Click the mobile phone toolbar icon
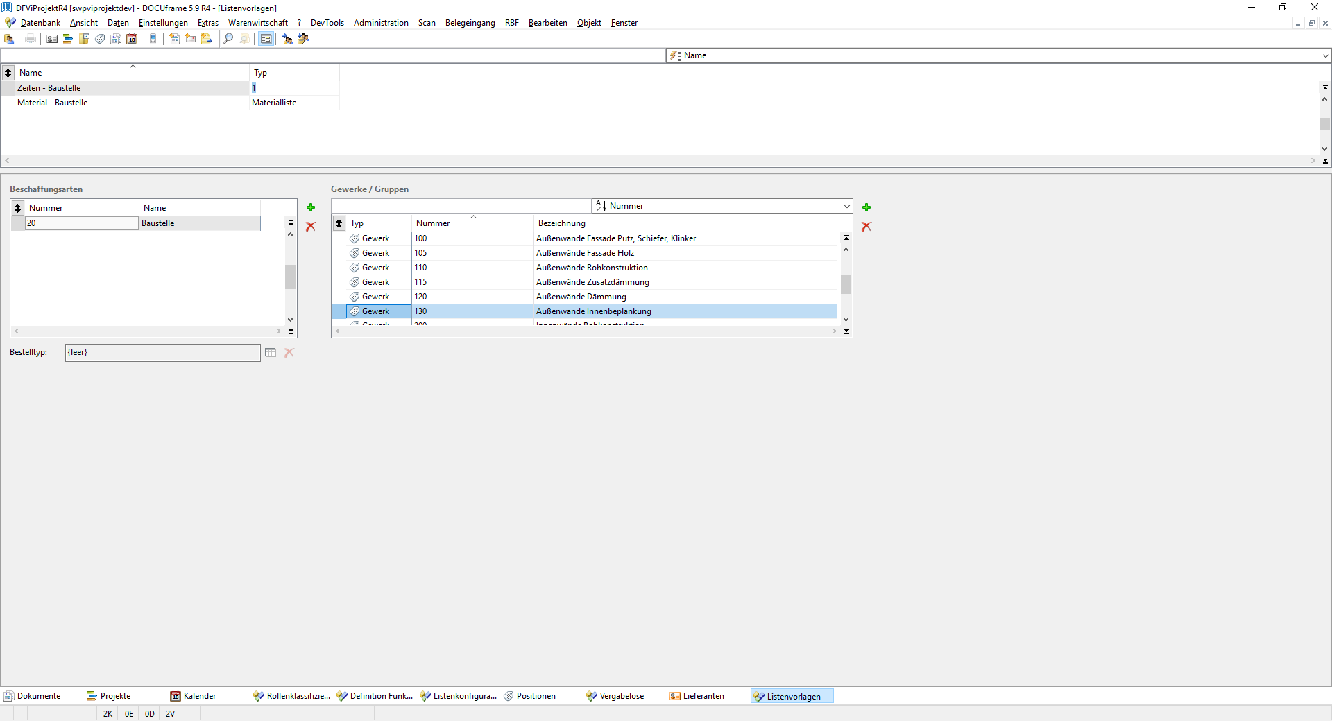 coord(153,39)
